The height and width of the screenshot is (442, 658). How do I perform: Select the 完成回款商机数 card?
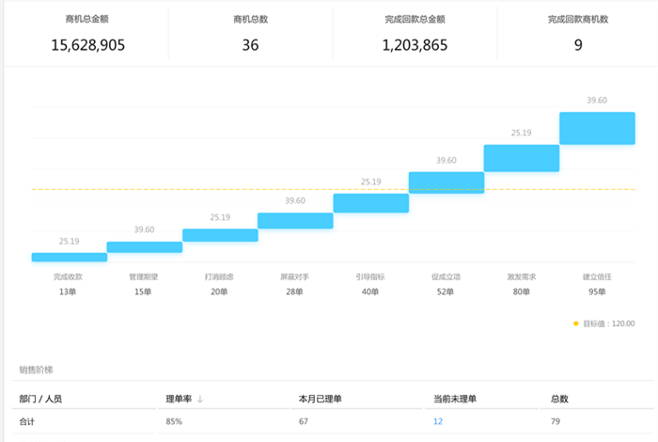point(577,34)
